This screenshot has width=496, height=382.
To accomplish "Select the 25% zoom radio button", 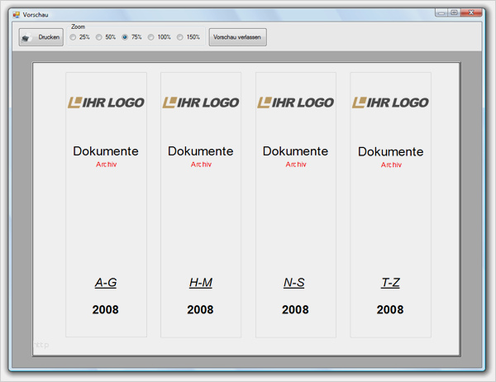I will tap(73, 37).
